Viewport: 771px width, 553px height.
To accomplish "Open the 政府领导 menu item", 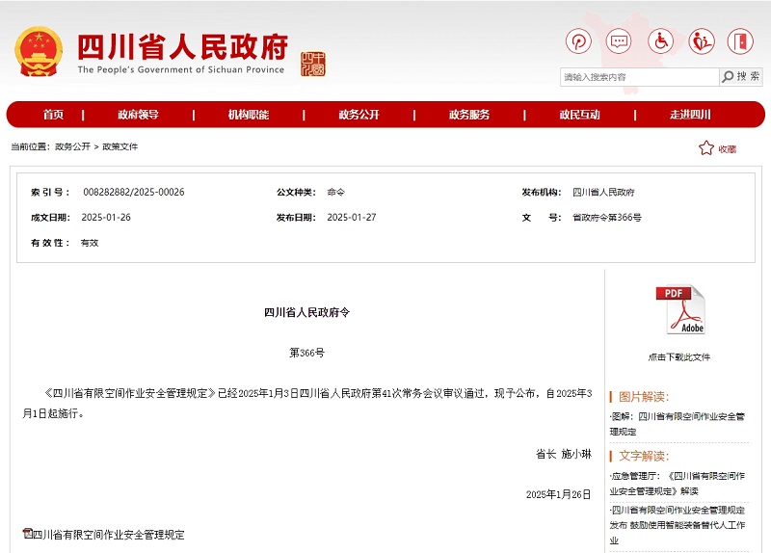I will pos(138,115).
